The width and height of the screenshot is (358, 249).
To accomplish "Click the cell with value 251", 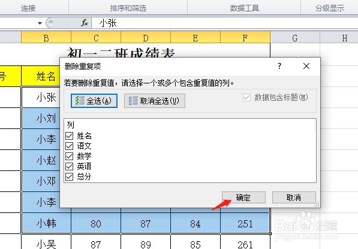I will pyautogui.click(x=245, y=223).
